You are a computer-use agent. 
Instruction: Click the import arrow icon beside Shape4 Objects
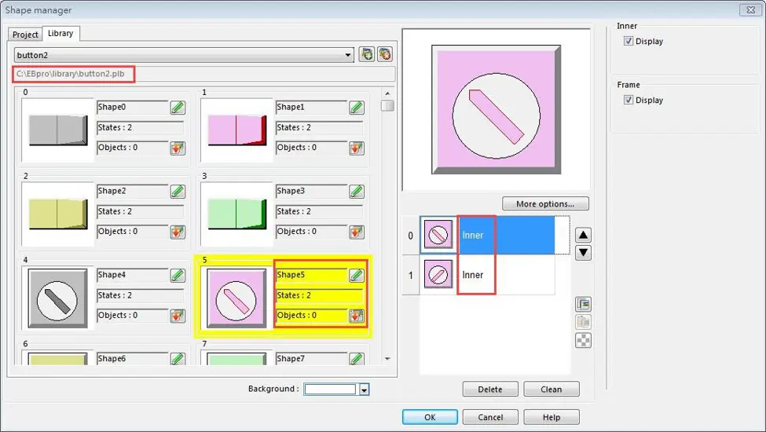tap(178, 316)
